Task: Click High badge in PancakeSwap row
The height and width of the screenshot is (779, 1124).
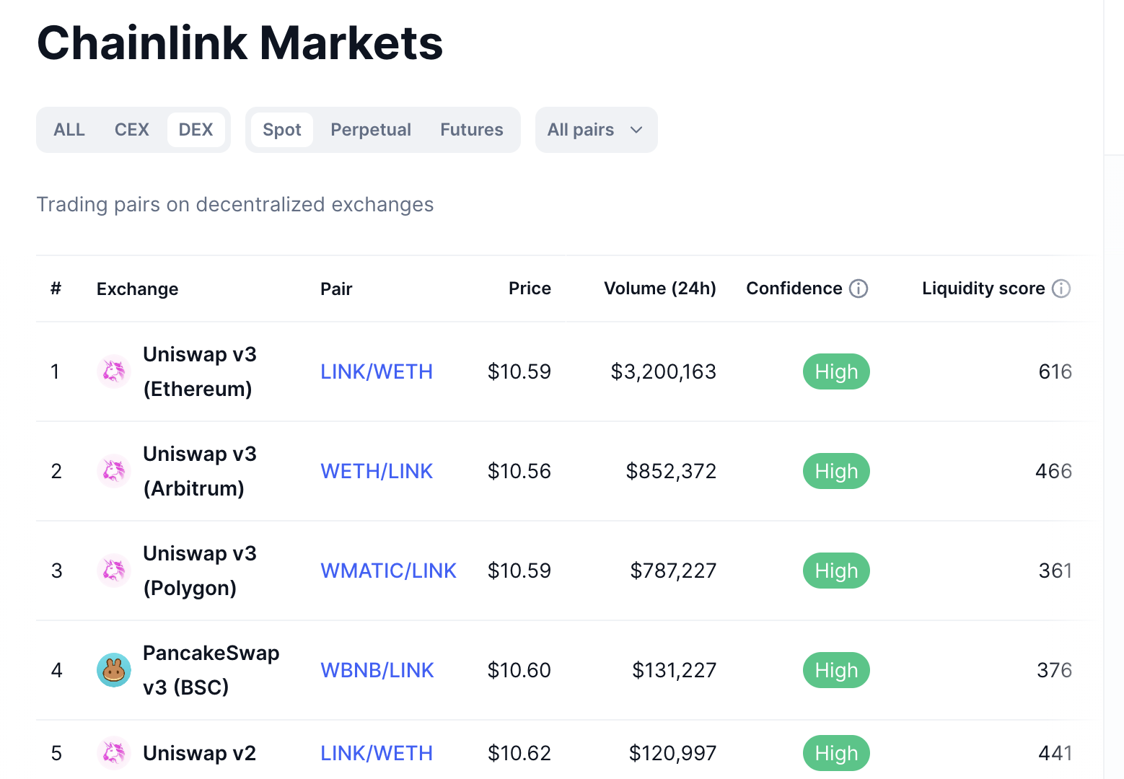Action: click(836, 670)
